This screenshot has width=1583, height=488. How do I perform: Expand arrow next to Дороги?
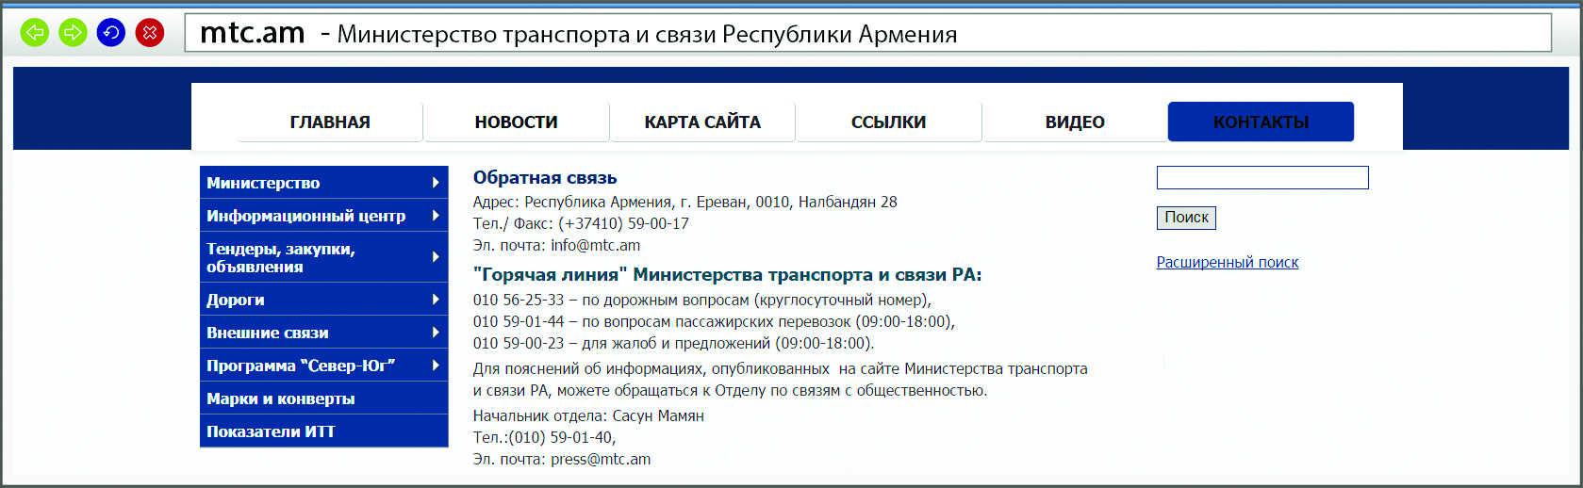pos(436,300)
